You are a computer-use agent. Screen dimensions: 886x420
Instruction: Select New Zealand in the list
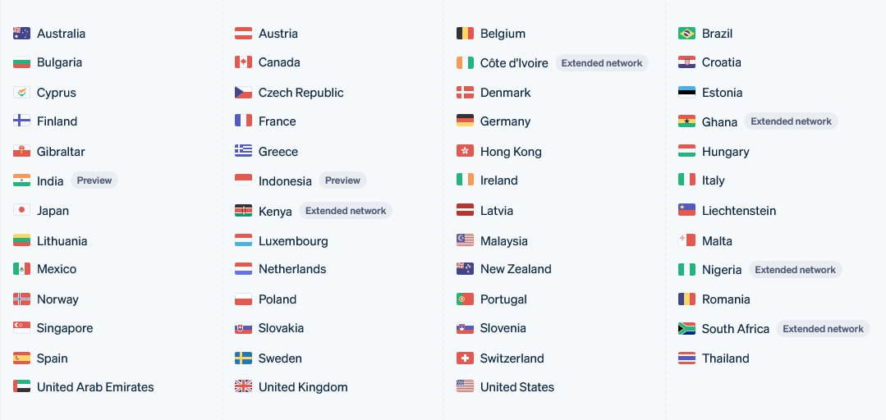[516, 269]
